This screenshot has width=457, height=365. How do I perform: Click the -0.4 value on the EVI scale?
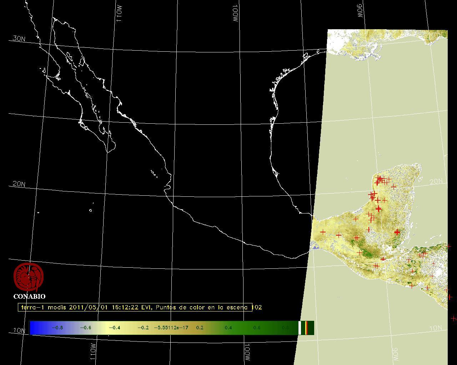click(114, 328)
